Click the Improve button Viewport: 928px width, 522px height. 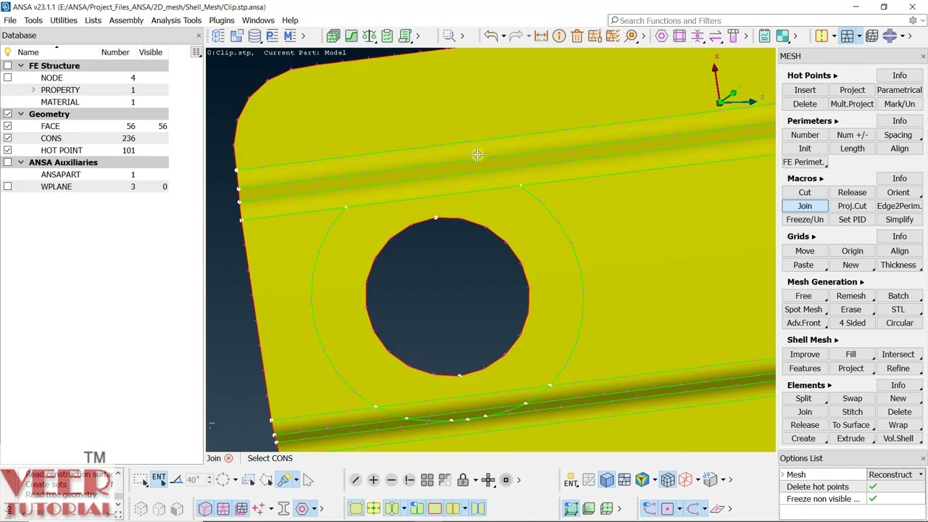(x=805, y=355)
